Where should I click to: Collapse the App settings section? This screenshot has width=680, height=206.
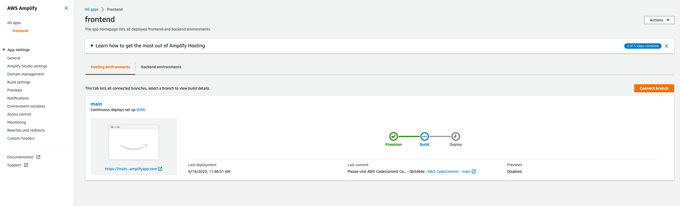4,50
